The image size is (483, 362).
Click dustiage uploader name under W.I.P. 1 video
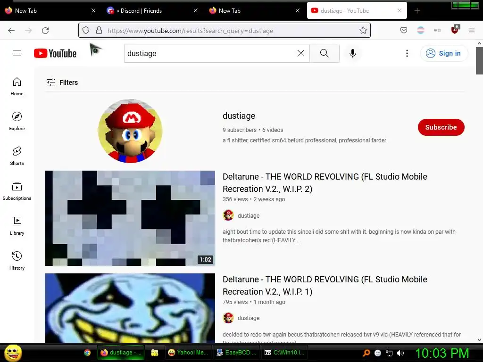248,318
